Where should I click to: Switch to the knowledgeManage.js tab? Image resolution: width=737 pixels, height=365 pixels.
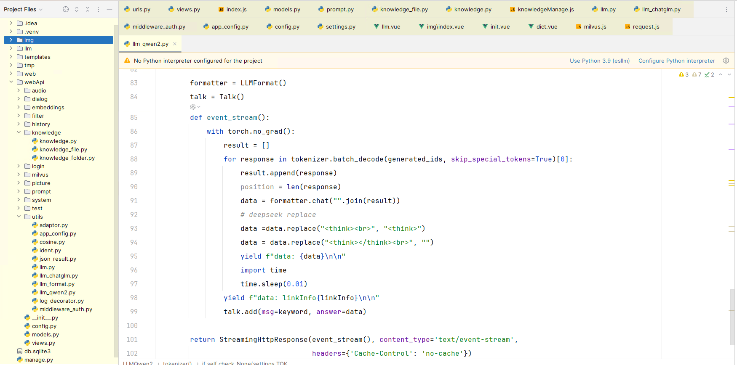[x=545, y=9]
